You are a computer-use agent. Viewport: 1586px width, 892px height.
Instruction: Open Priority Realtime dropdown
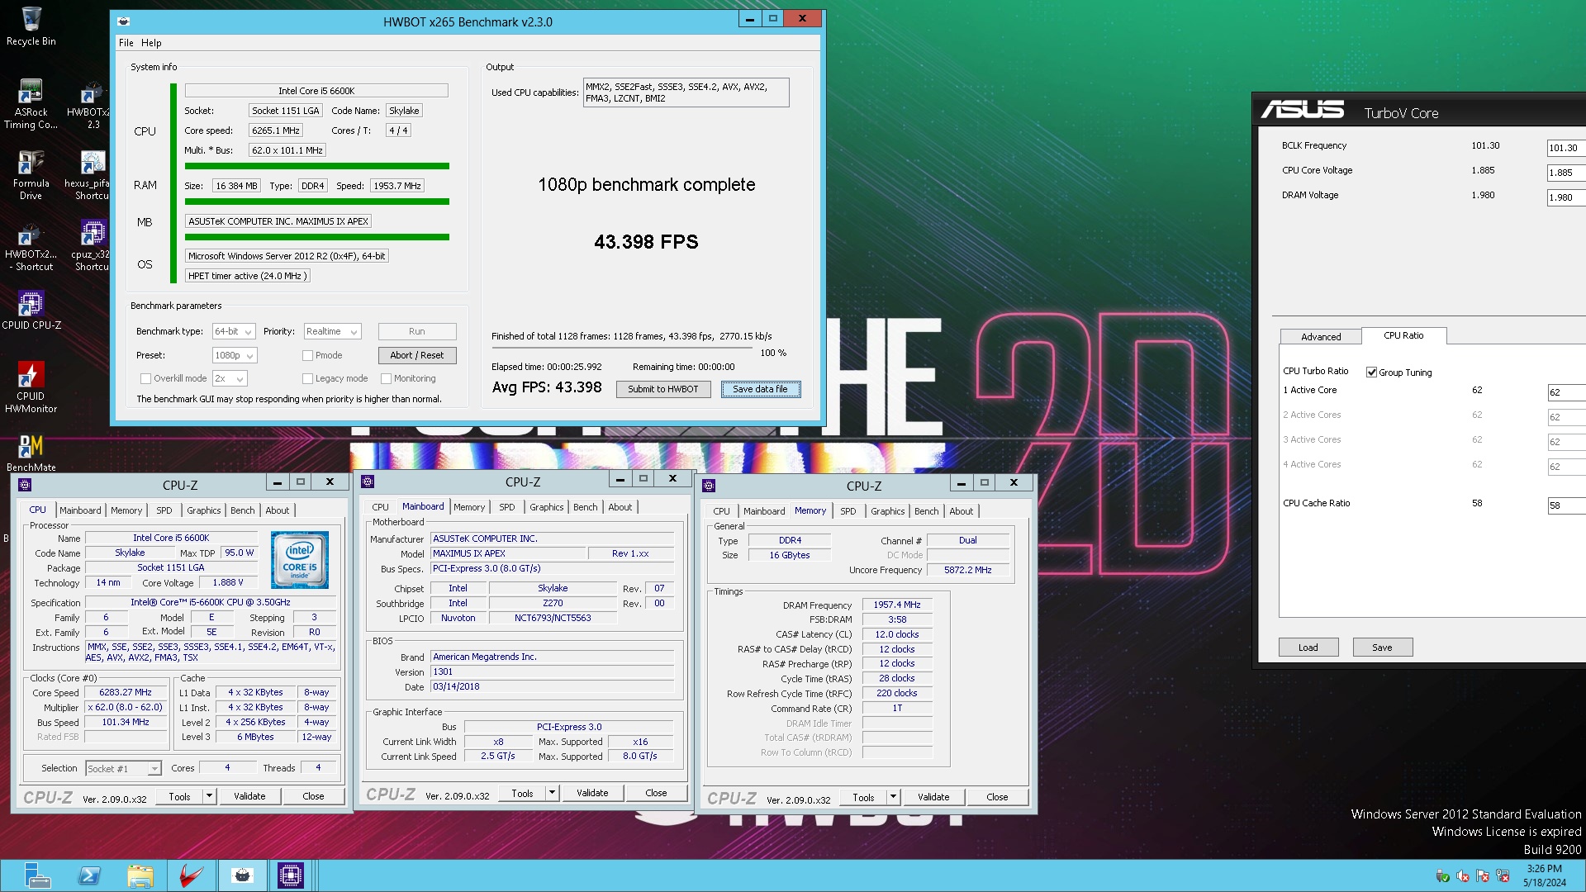point(332,331)
